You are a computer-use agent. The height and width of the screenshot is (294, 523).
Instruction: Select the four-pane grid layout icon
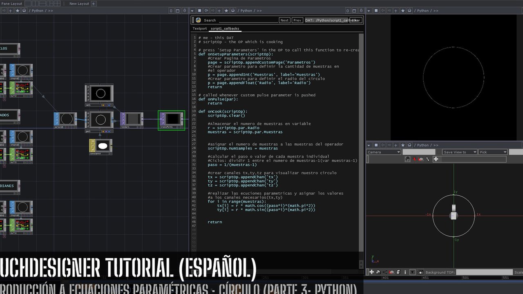point(57,4)
